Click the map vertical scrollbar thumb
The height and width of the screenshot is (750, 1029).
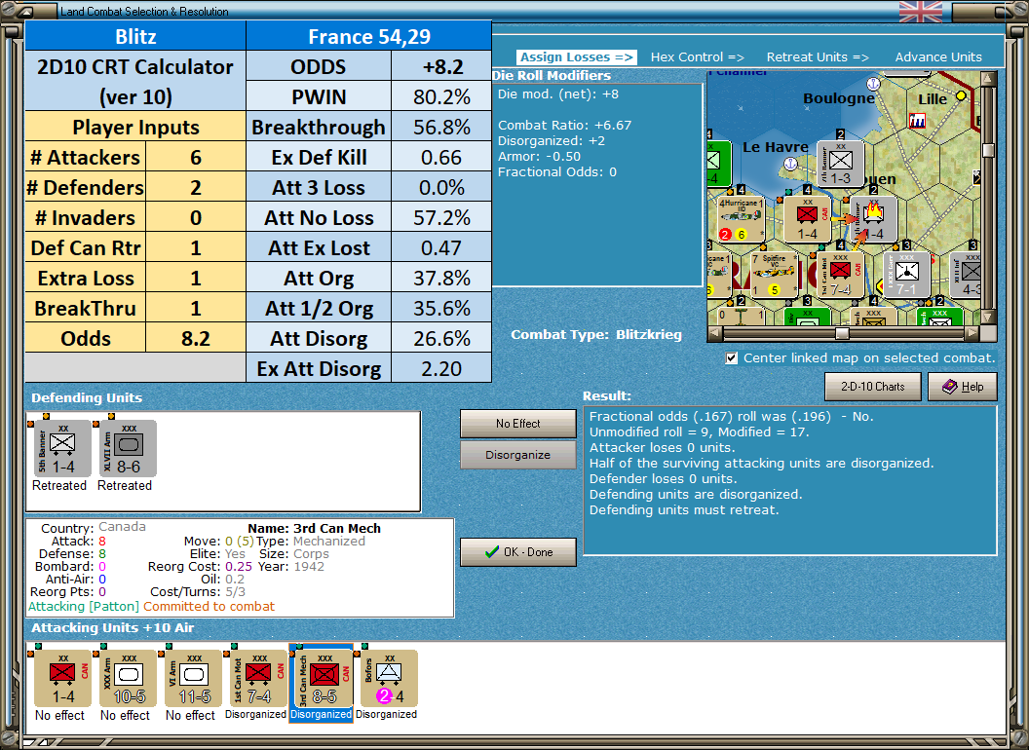click(x=987, y=150)
